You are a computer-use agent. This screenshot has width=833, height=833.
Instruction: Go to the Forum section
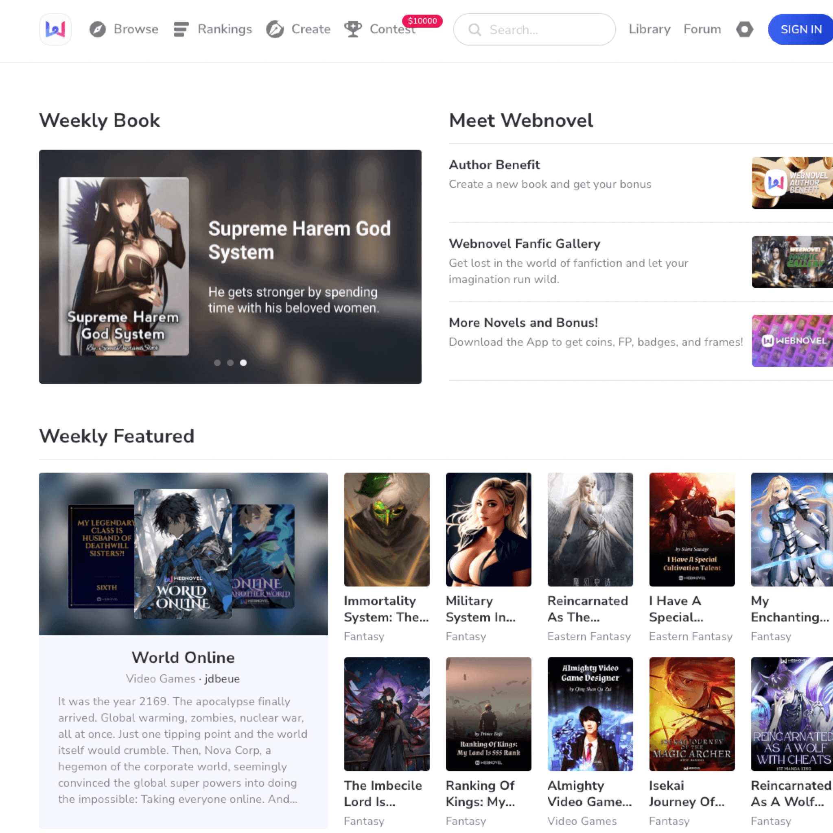[x=702, y=29]
